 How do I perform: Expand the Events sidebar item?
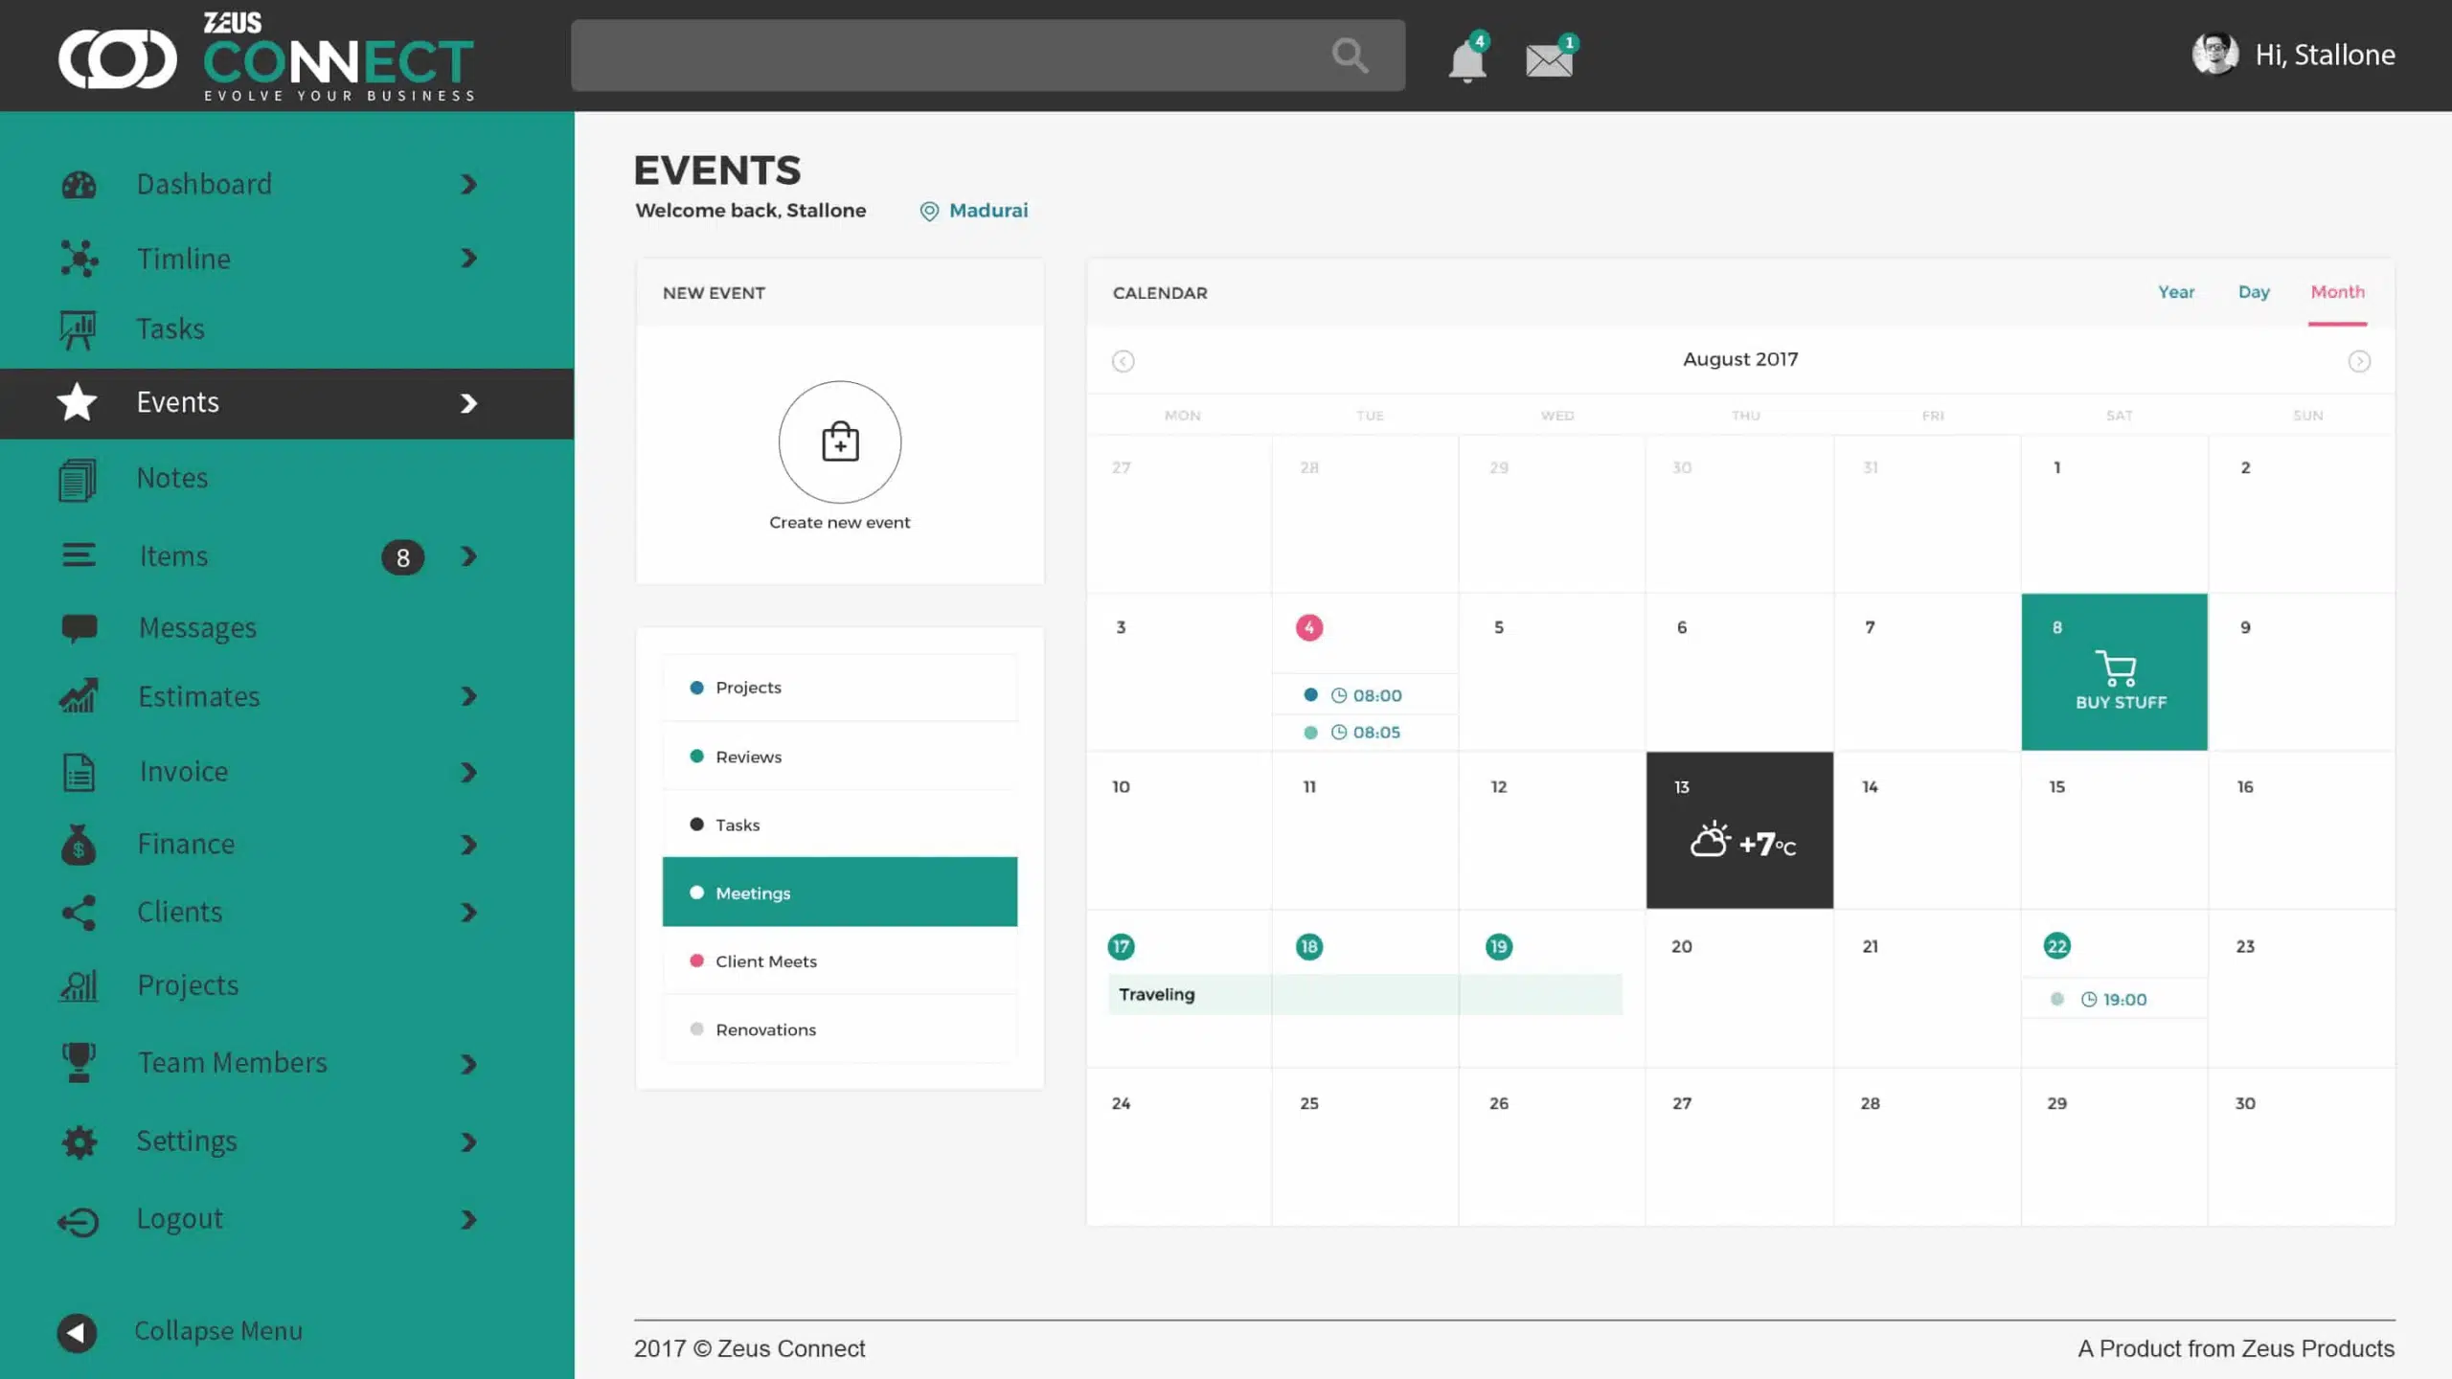468,403
